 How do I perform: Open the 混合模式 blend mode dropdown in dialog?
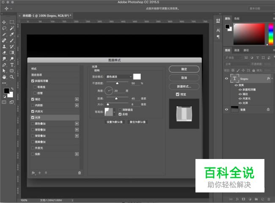click(x=119, y=77)
